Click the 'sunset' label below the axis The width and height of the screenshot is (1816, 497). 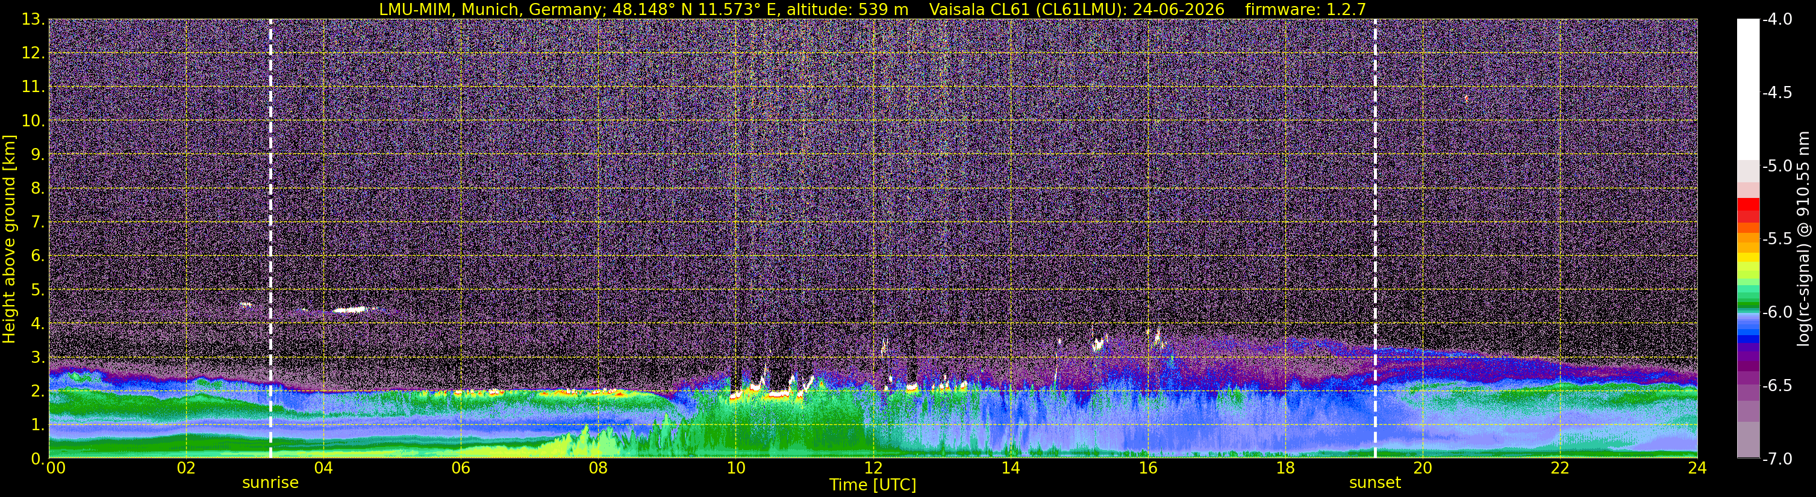click(1374, 483)
